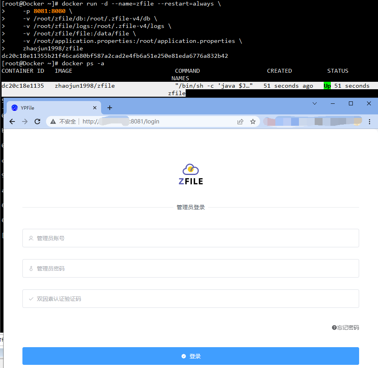Close the YPFile tab
The image size is (378, 368).
pos(95,108)
